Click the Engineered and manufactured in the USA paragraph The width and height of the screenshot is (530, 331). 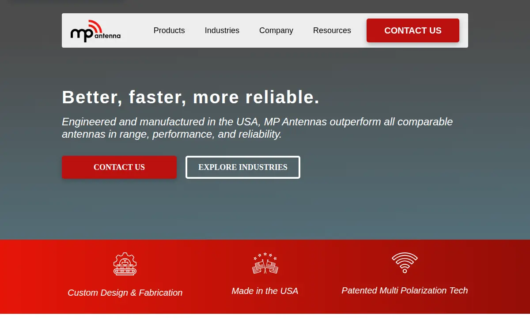pos(257,128)
